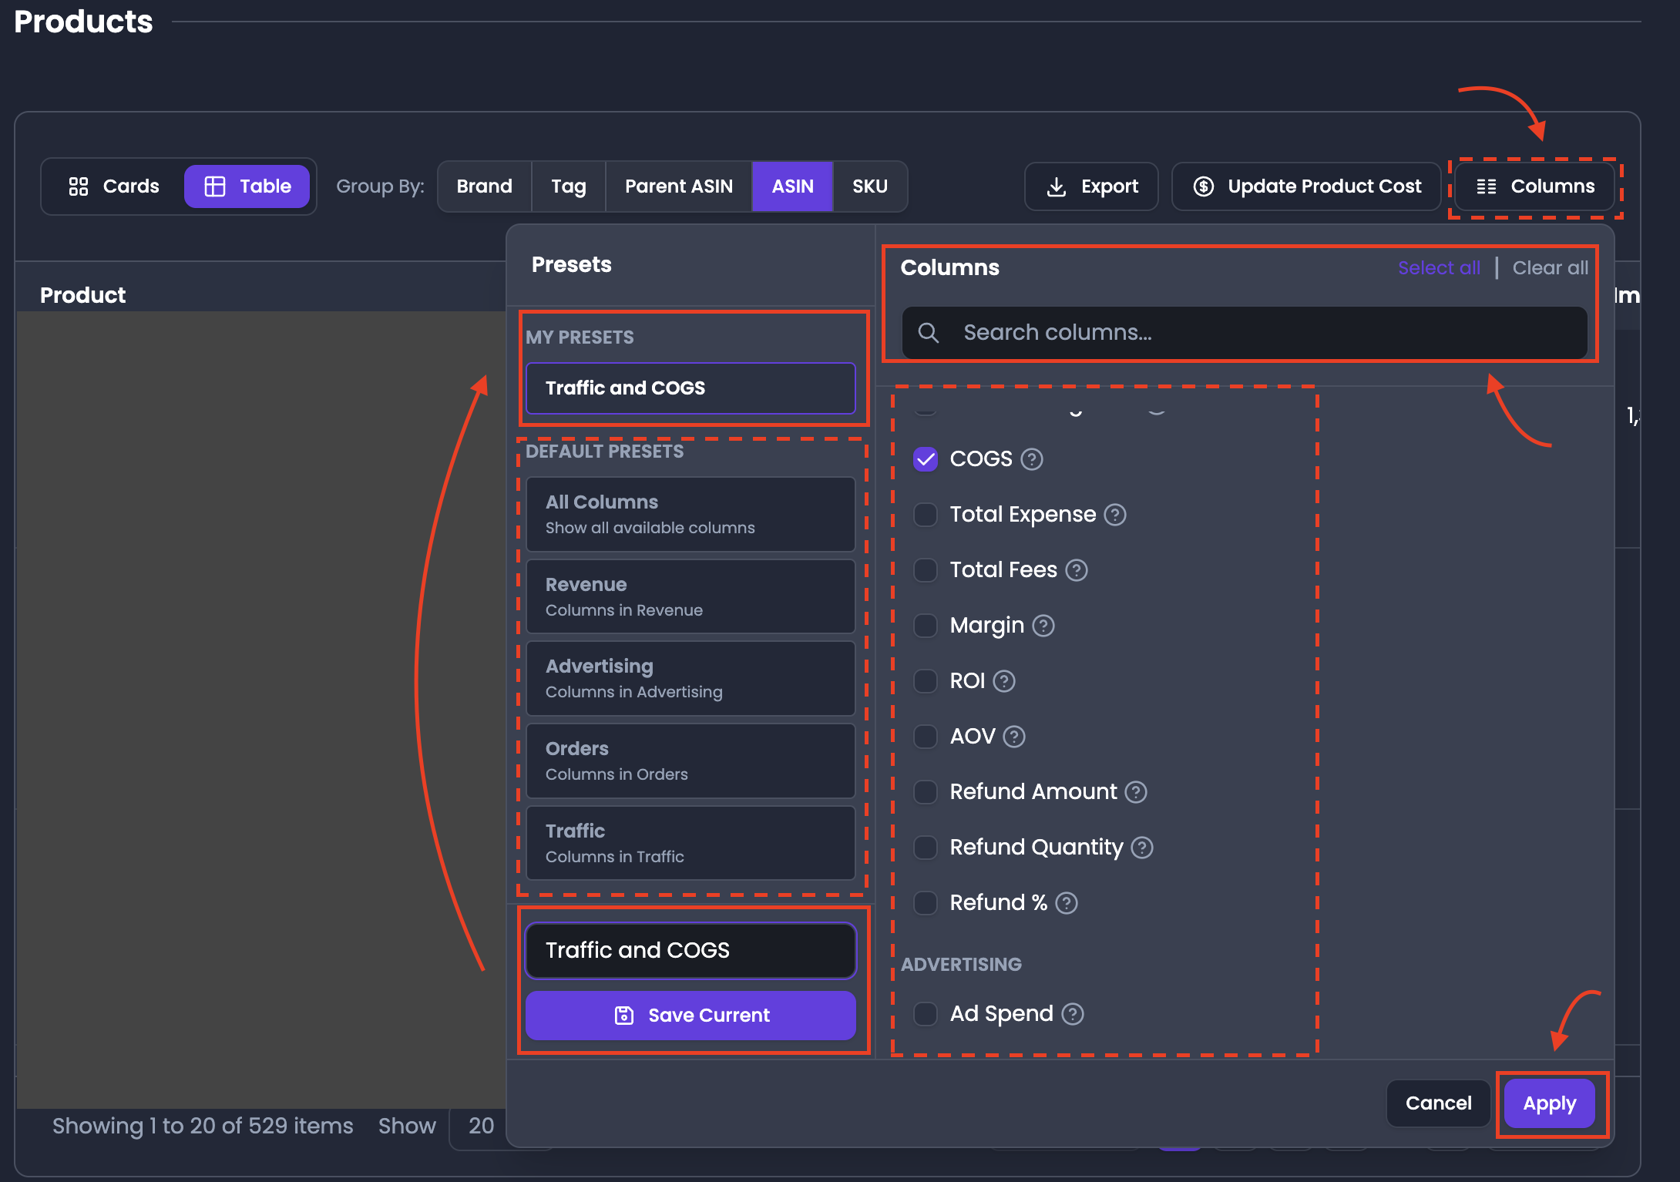Screen dimensions: 1680x1182
Task: Uncheck the COGS column checkbox
Action: pyautogui.click(x=926, y=459)
